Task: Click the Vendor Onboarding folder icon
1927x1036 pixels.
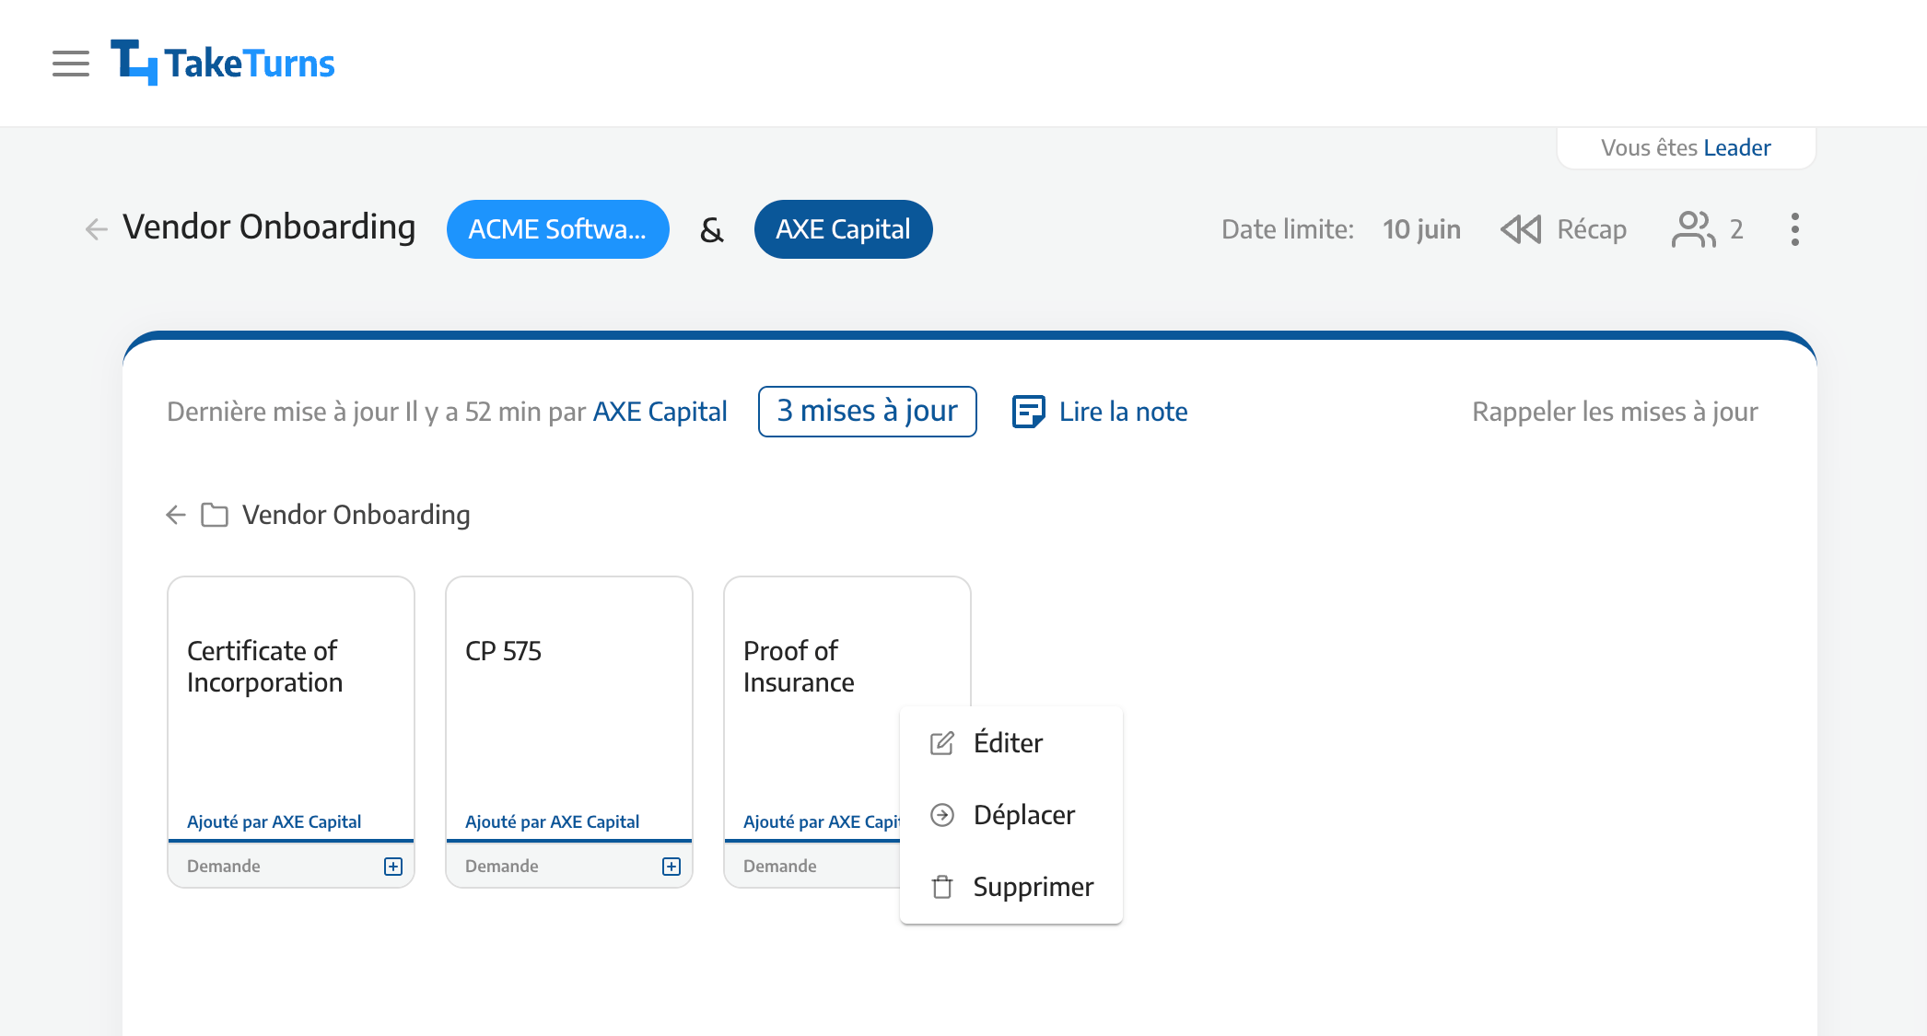Action: pyautogui.click(x=215, y=515)
